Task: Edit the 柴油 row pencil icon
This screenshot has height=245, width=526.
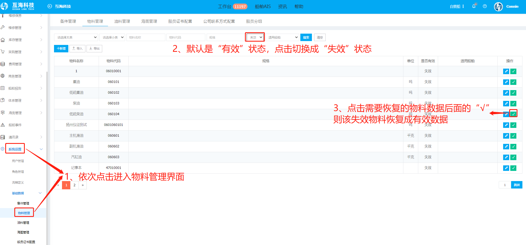Action: point(506,104)
